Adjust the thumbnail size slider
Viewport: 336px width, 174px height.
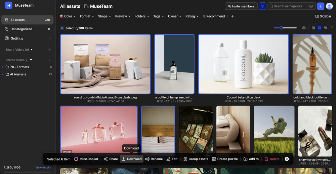pos(282,28)
